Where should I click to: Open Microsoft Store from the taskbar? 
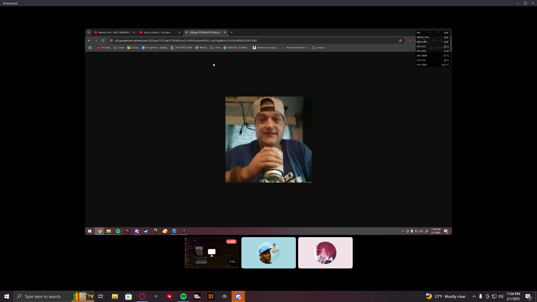128,296
